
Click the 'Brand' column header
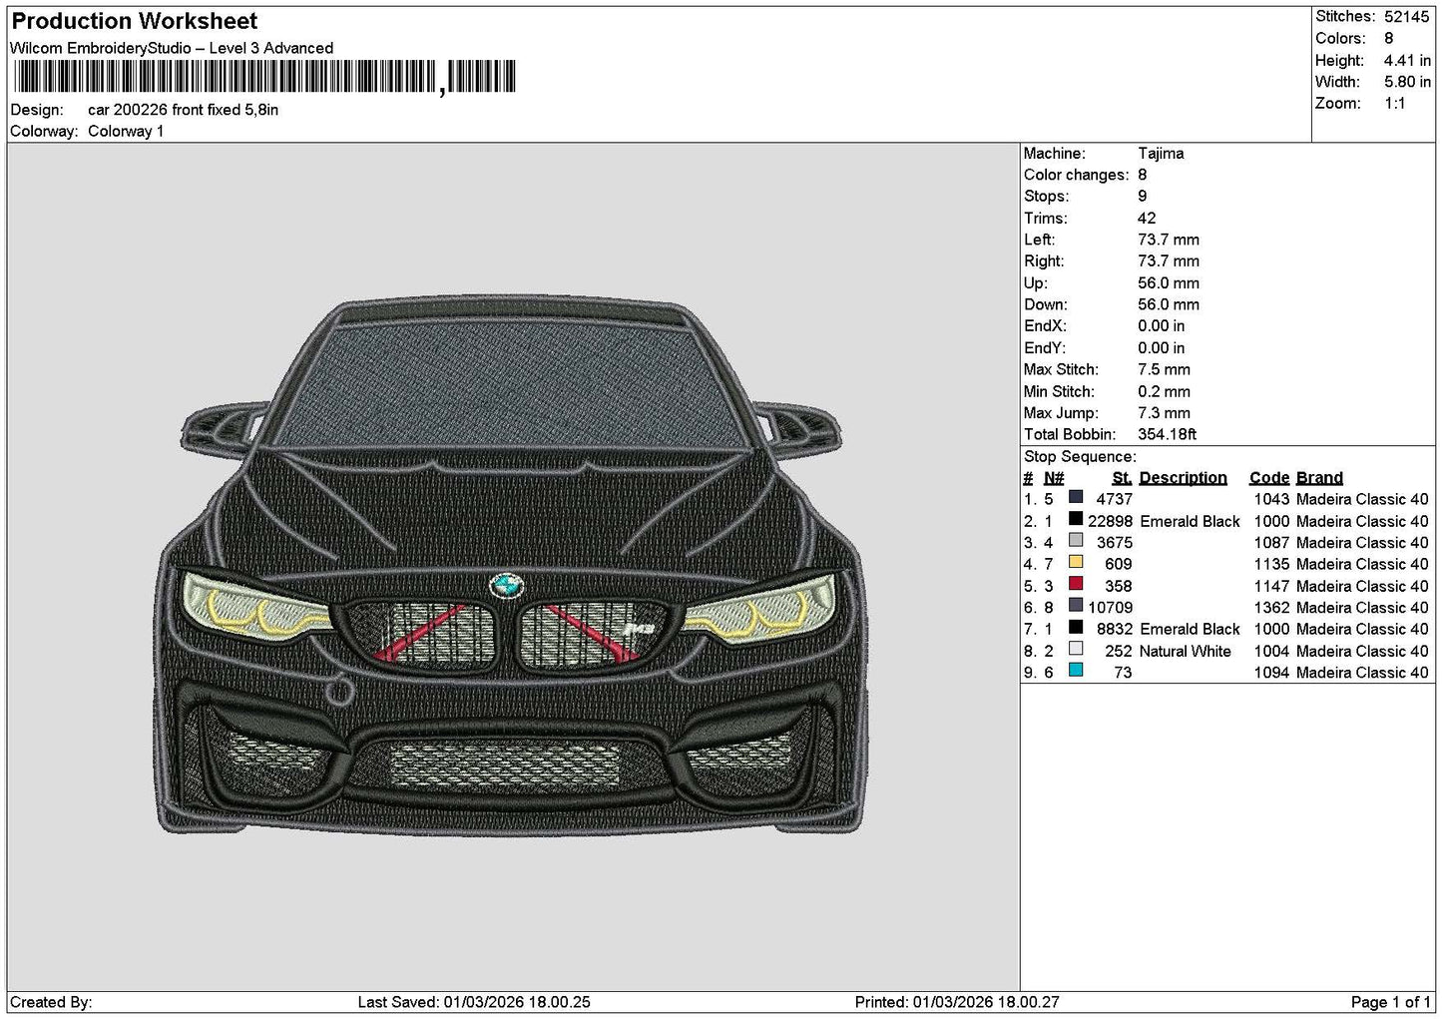pyautogui.click(x=1319, y=478)
